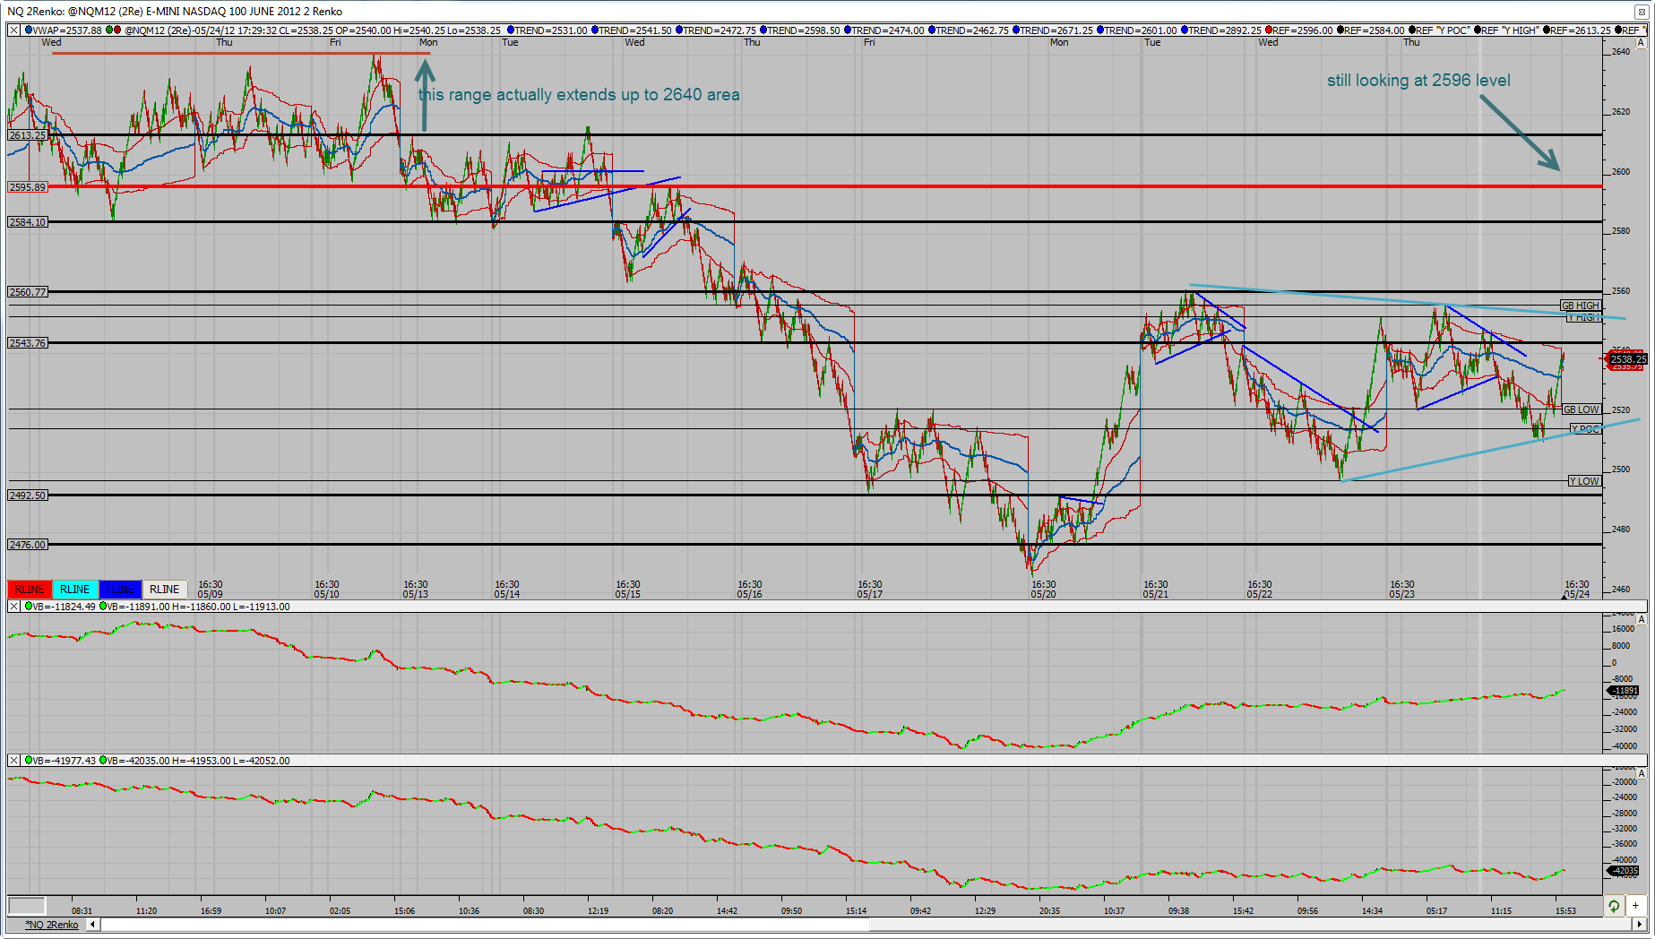
Task: Select the 2613.25 price level label
Action: click(x=27, y=135)
